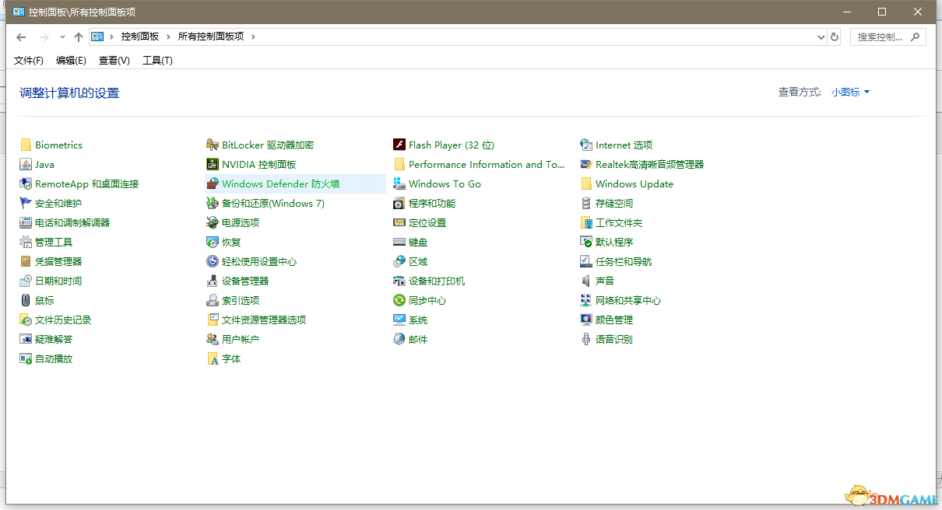Open the 工作文件夹 link
The image size is (942, 510).
click(x=619, y=222)
